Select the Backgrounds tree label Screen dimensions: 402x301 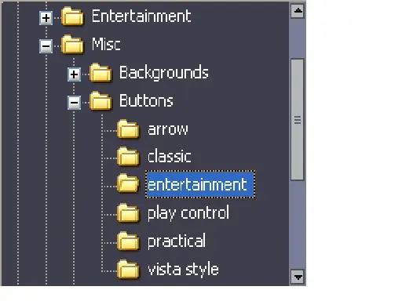pos(164,72)
